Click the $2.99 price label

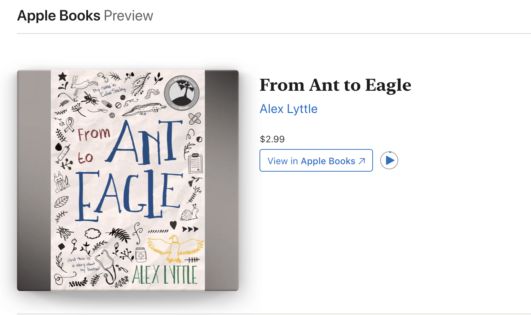(x=272, y=139)
